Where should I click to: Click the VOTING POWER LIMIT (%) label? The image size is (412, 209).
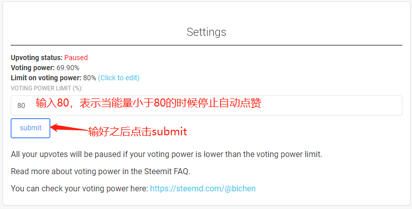click(x=46, y=88)
